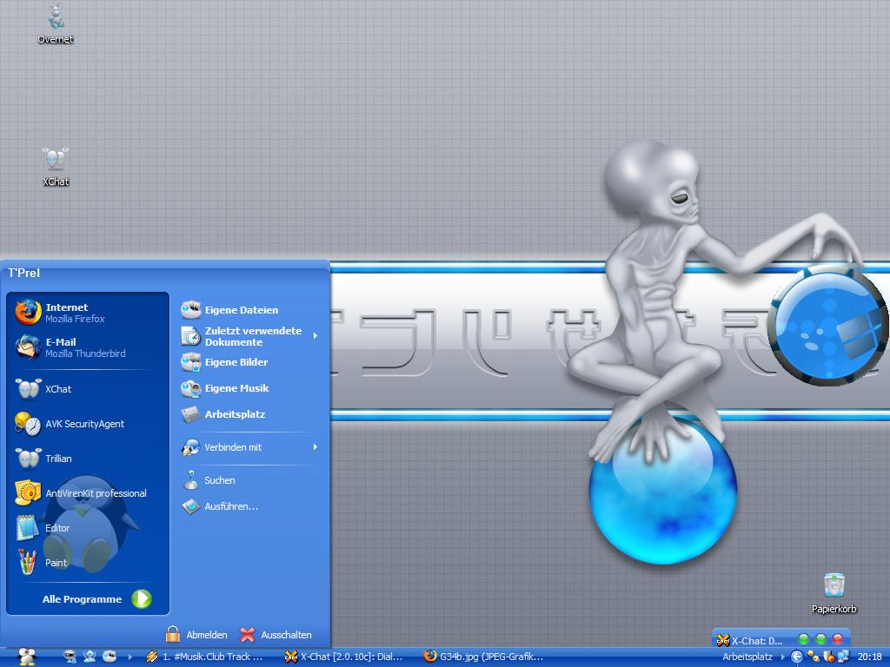This screenshot has height=667, width=890.
Task: Click the Abmelden button
Action: (x=196, y=635)
